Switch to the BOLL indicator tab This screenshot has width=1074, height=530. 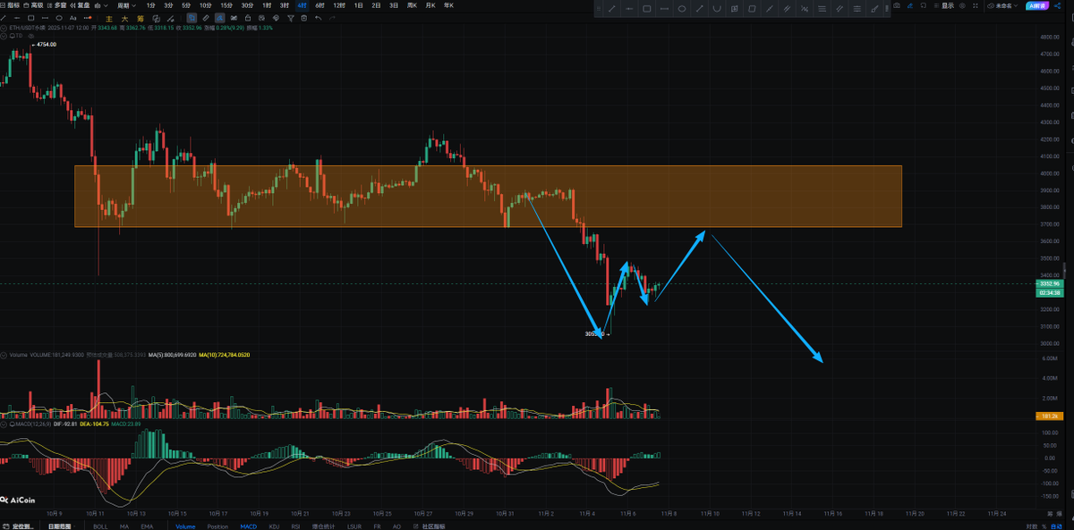[x=100, y=526]
